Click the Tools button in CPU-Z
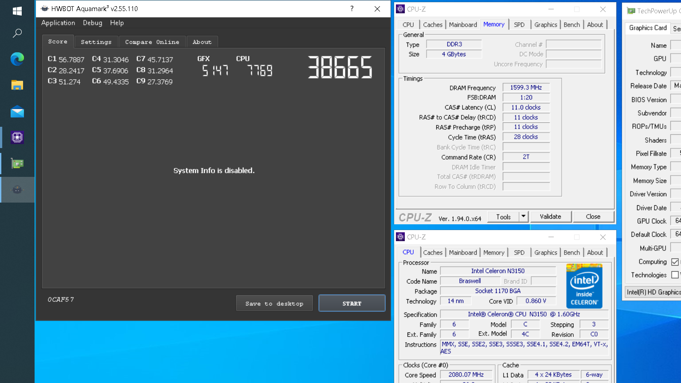The image size is (681, 383). pos(503,216)
